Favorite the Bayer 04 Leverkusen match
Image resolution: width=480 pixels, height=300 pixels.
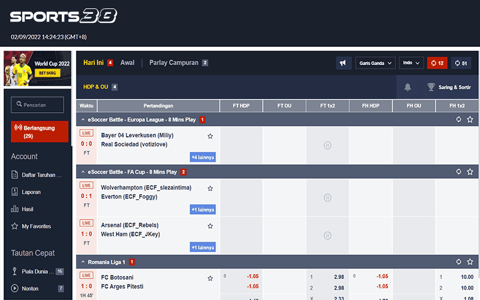[x=210, y=136]
